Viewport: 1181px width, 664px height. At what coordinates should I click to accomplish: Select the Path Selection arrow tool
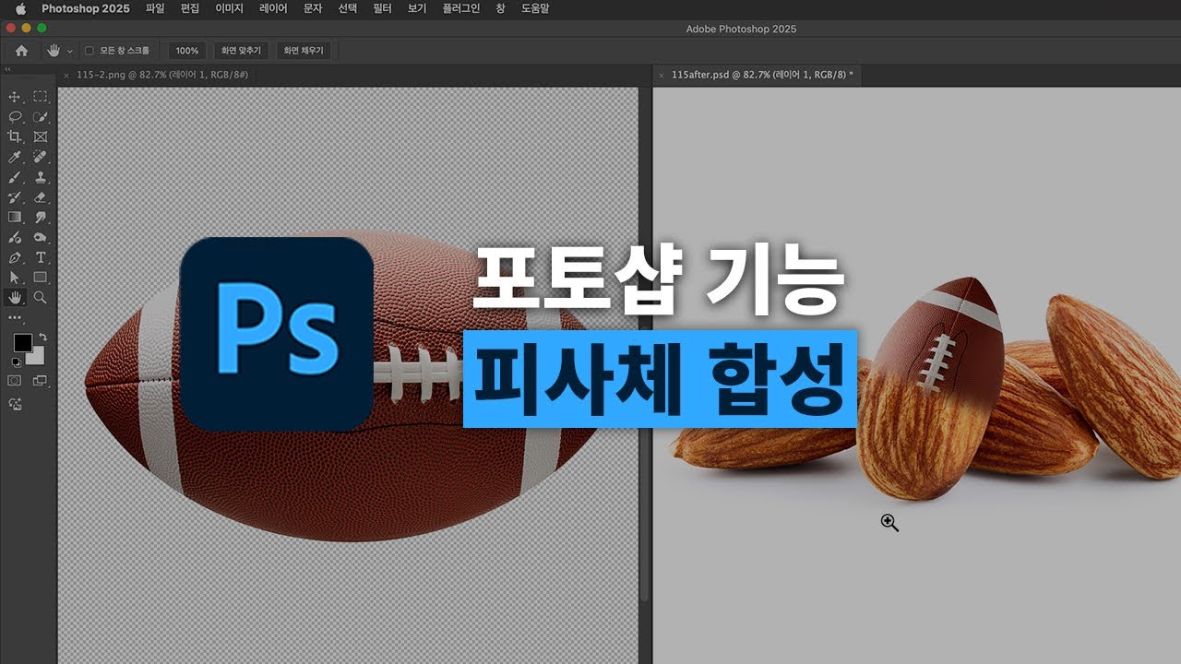pyautogui.click(x=15, y=277)
